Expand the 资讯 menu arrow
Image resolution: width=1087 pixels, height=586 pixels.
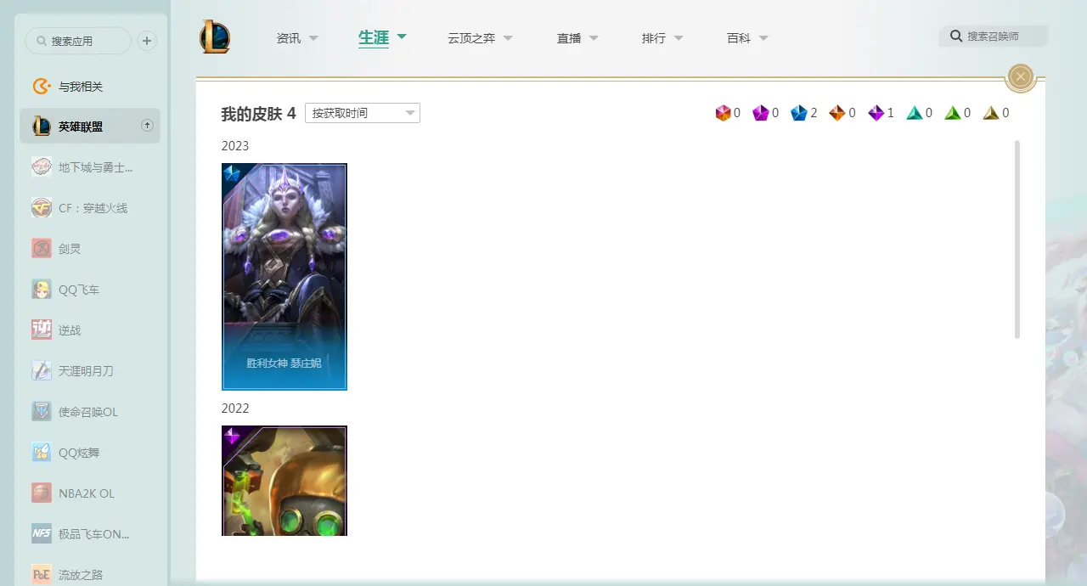coord(313,38)
